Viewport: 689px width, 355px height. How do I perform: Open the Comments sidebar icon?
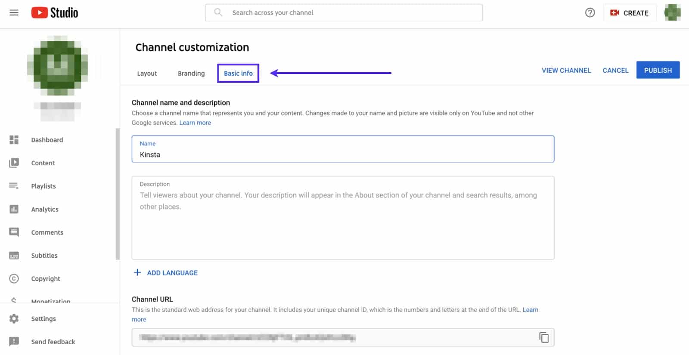[14, 232]
